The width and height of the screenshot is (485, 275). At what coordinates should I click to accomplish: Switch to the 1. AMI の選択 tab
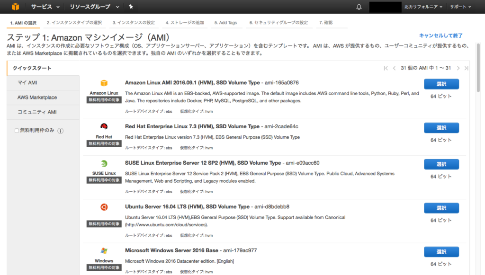23,23
